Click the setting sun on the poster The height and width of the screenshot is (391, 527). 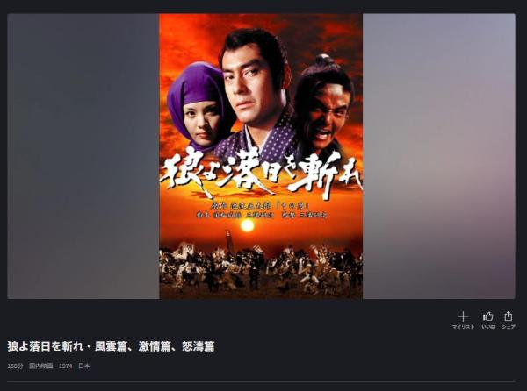click(248, 226)
